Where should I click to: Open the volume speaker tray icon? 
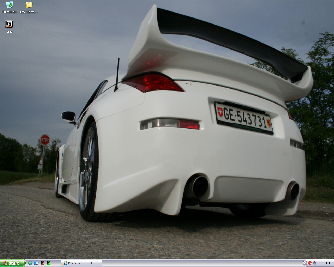tap(314, 263)
